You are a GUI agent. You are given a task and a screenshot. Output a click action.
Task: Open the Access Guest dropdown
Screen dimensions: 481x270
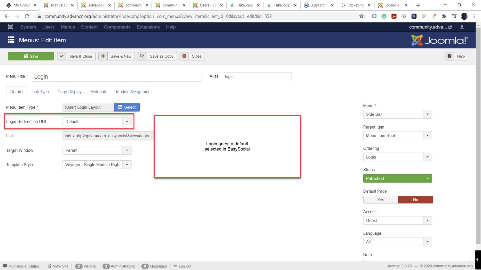397,221
